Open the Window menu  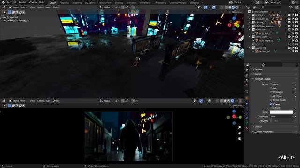pos(32,2)
